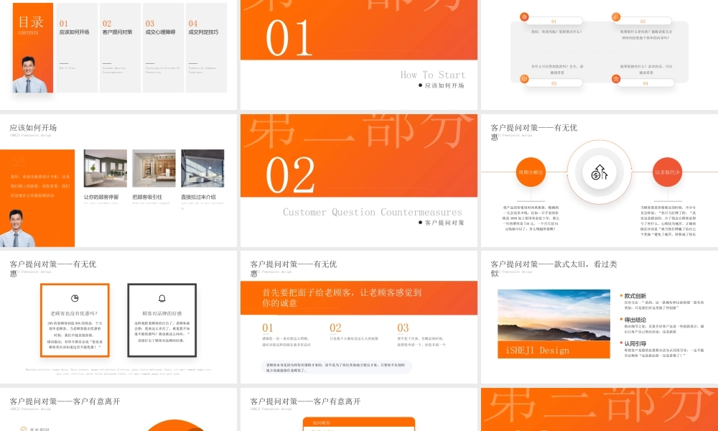
Task: Click the orange 周期分解法 circle
Action: 531,172
